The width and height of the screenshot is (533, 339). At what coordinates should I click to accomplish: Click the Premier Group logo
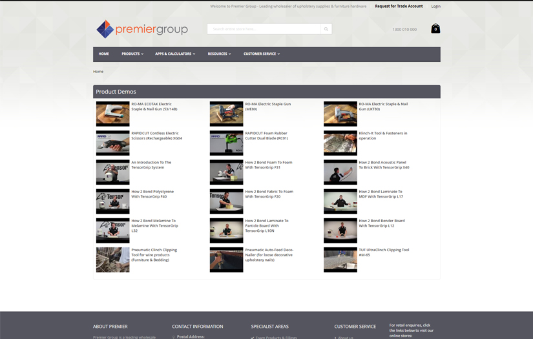142,29
